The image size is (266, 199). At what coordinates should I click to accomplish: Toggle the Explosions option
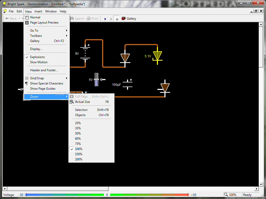click(x=47, y=57)
